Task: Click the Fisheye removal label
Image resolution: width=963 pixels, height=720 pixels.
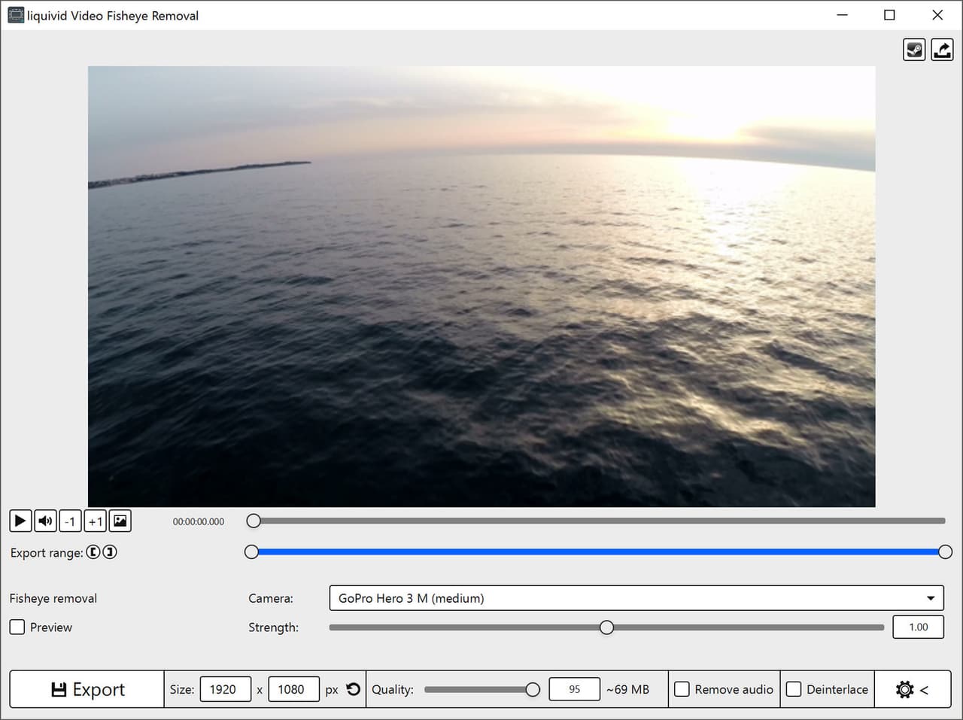Action: tap(53, 598)
